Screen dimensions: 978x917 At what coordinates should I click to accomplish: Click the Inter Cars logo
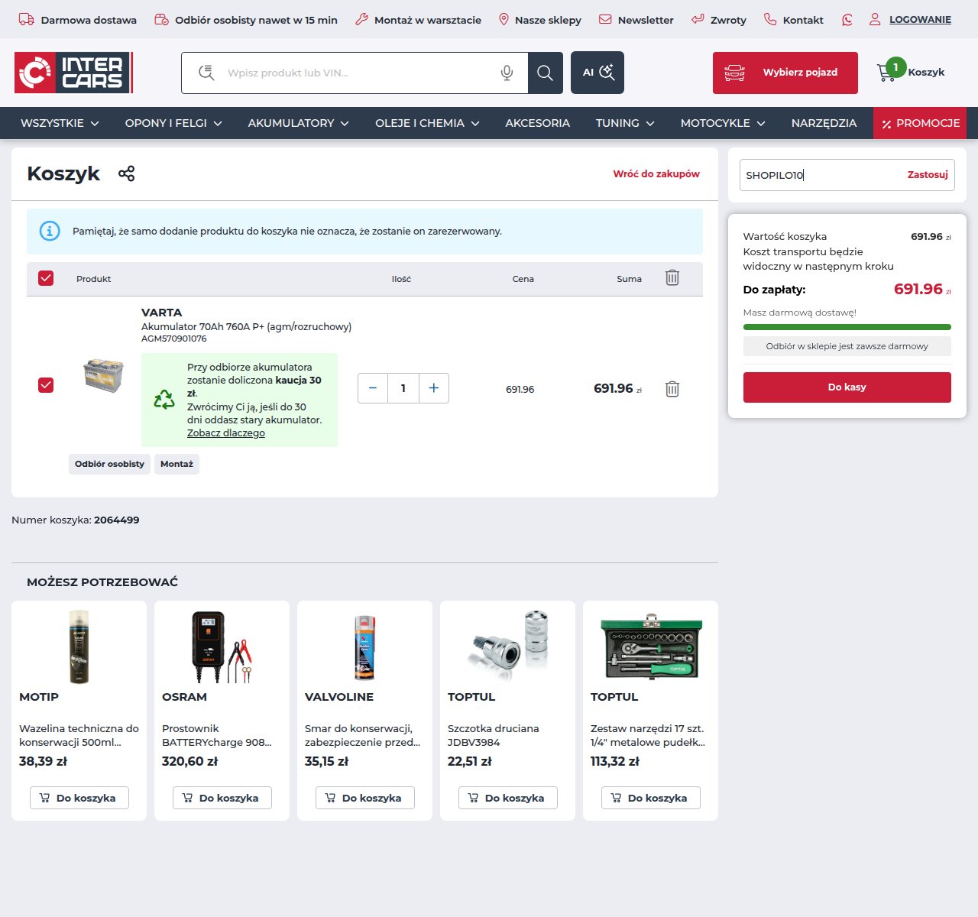pos(74,73)
